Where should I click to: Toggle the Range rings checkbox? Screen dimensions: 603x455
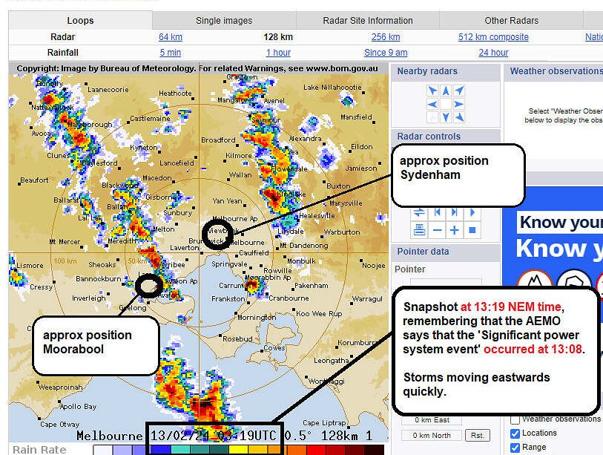click(x=515, y=448)
